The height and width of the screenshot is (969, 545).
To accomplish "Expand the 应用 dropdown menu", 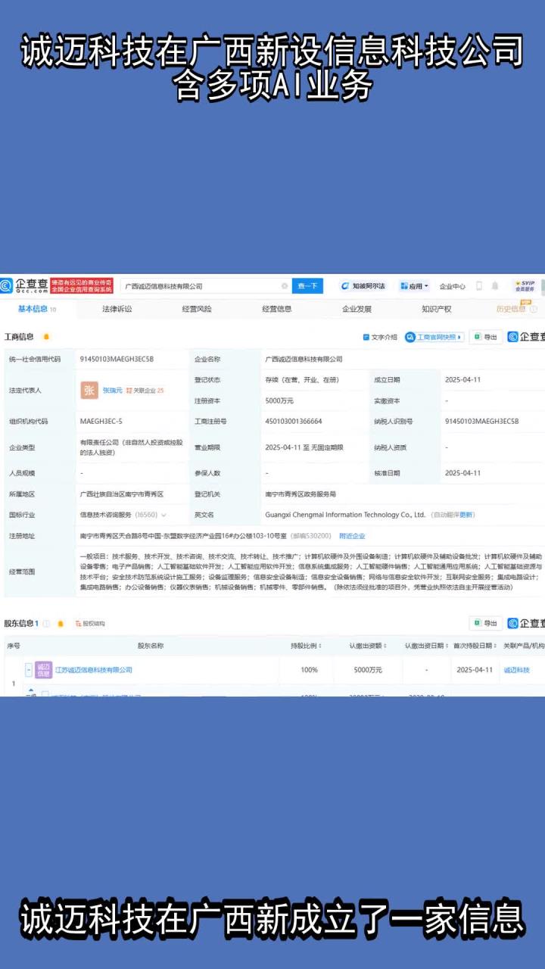I will [x=414, y=286].
